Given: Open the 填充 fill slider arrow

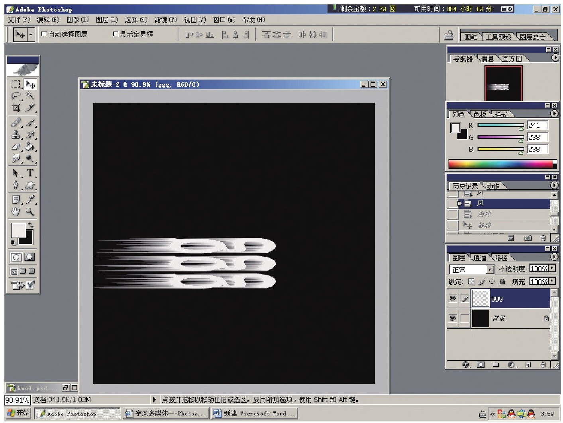Looking at the screenshot, I should 552,281.
